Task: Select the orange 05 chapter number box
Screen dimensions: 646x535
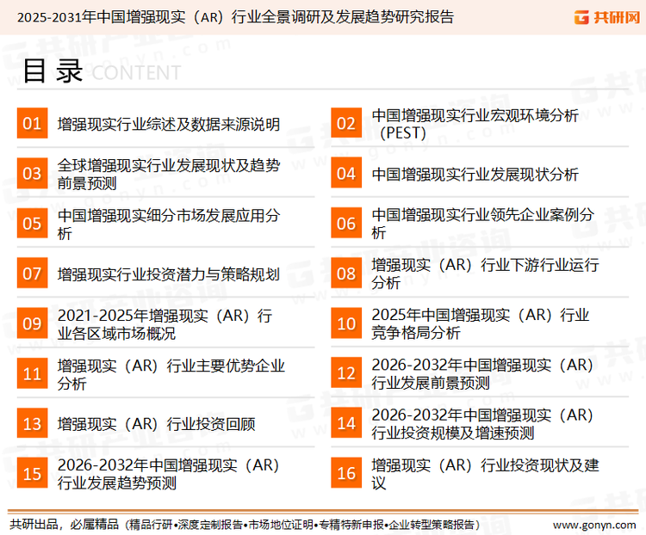Action: pos(32,223)
